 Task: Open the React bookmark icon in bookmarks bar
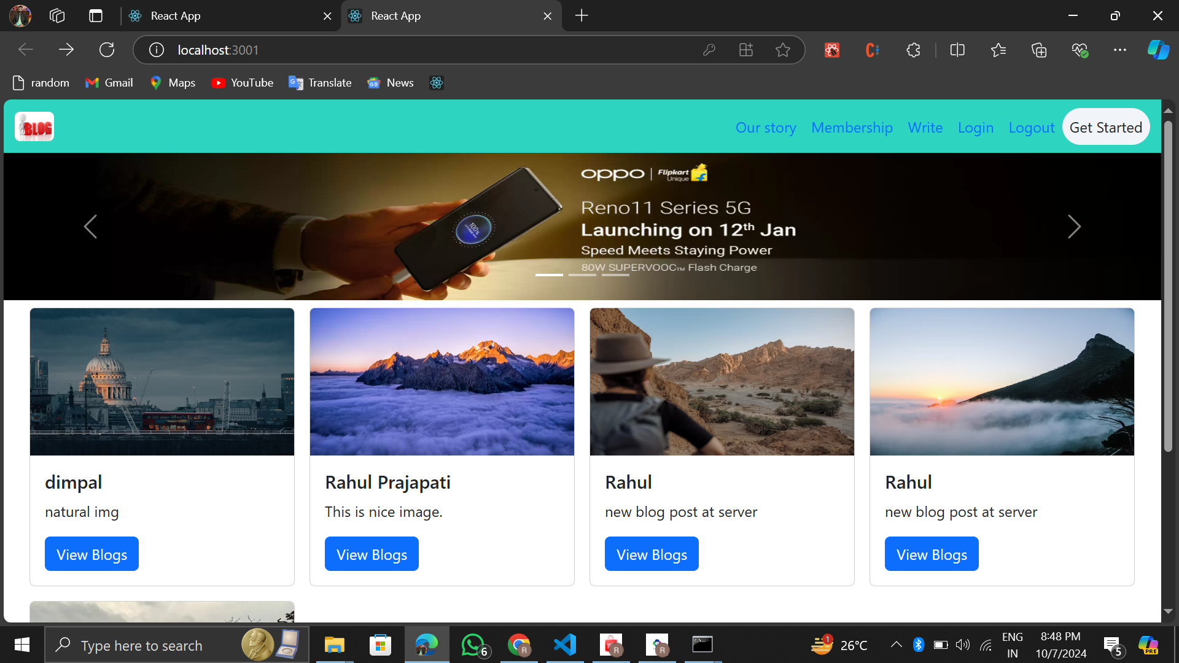[x=437, y=83]
